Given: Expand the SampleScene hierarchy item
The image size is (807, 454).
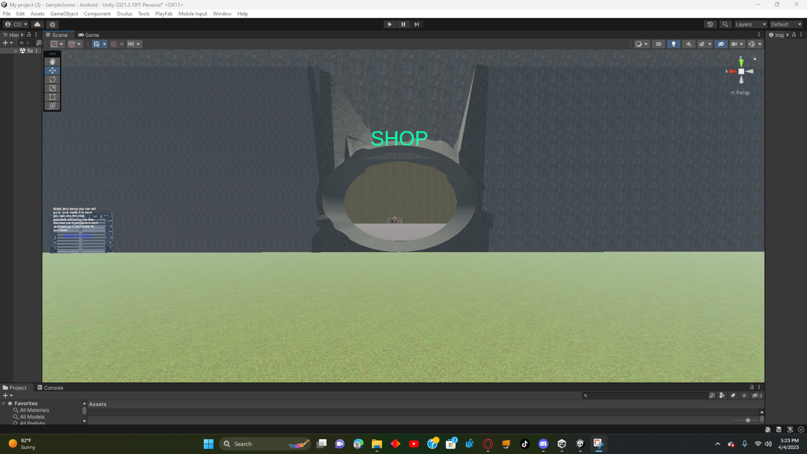Looking at the screenshot, I should (x=16, y=51).
